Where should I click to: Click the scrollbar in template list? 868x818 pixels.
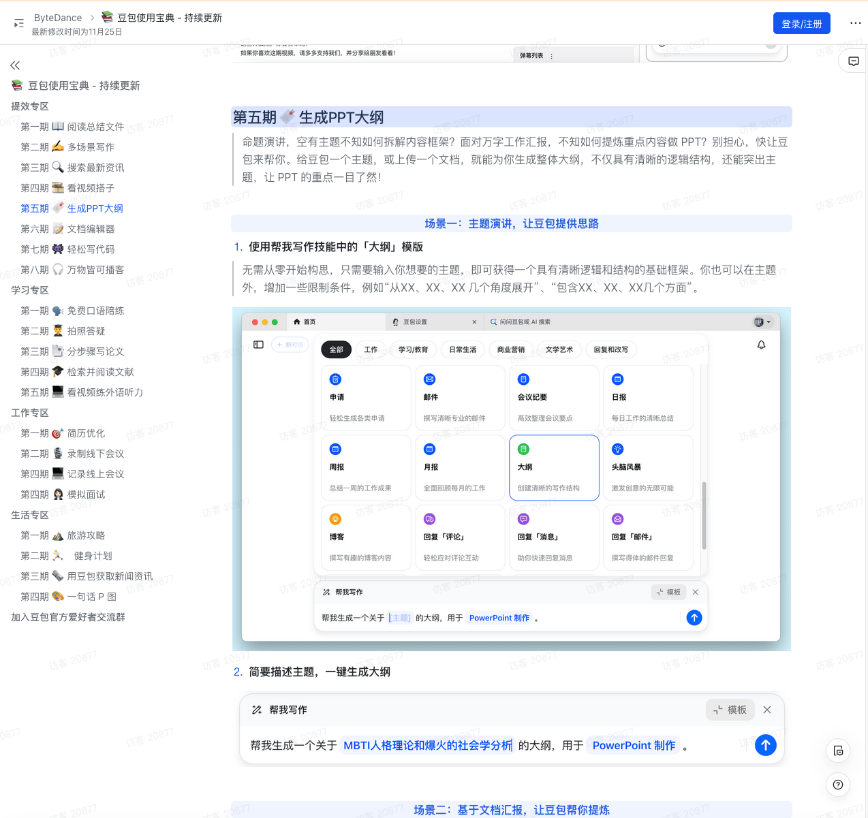[x=704, y=514]
